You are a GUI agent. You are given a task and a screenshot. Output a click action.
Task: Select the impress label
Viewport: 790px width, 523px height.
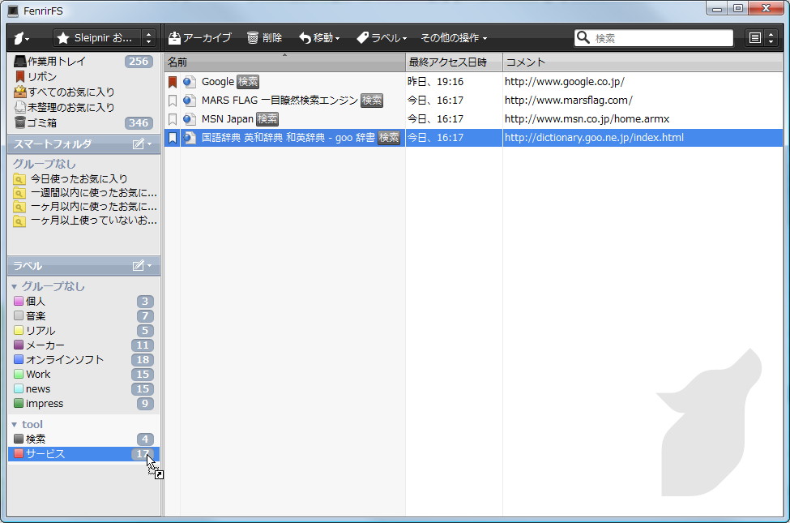coord(83,404)
